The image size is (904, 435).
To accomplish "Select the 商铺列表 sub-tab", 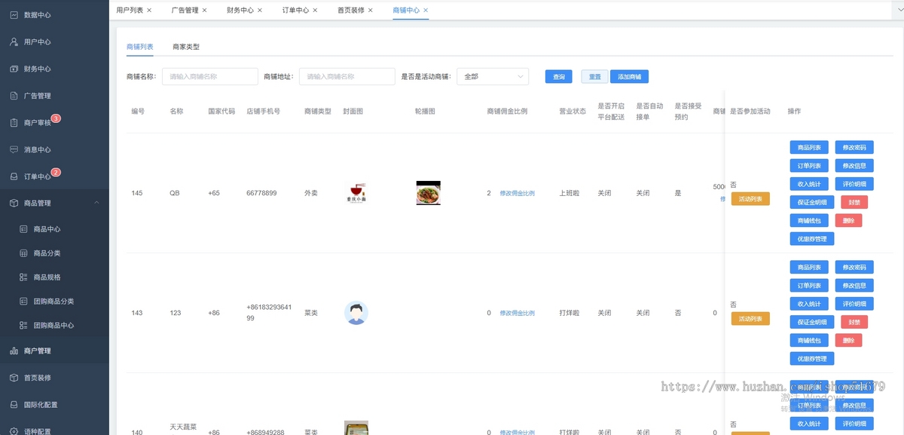I will click(140, 47).
